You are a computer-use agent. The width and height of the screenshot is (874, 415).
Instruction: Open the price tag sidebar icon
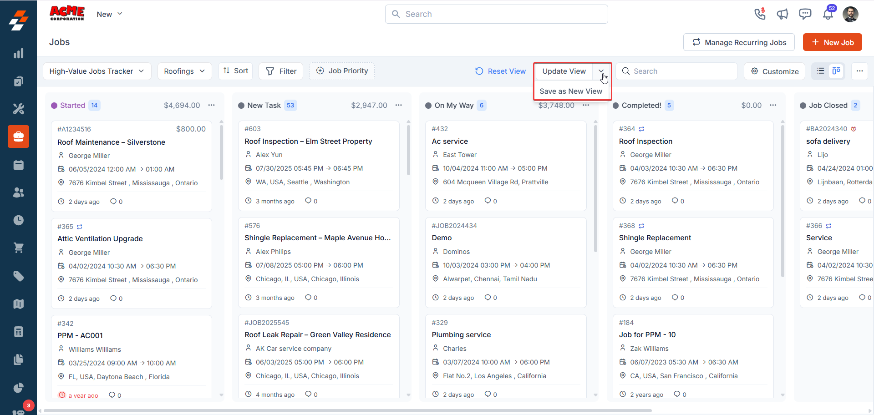coord(18,276)
